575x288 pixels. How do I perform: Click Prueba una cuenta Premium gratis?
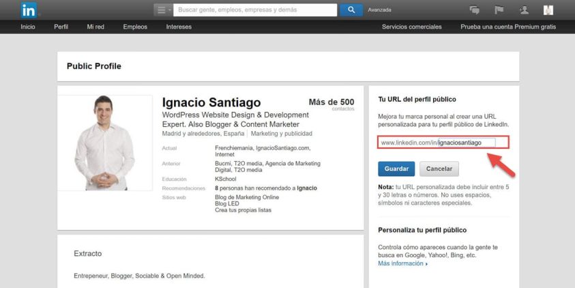click(508, 27)
